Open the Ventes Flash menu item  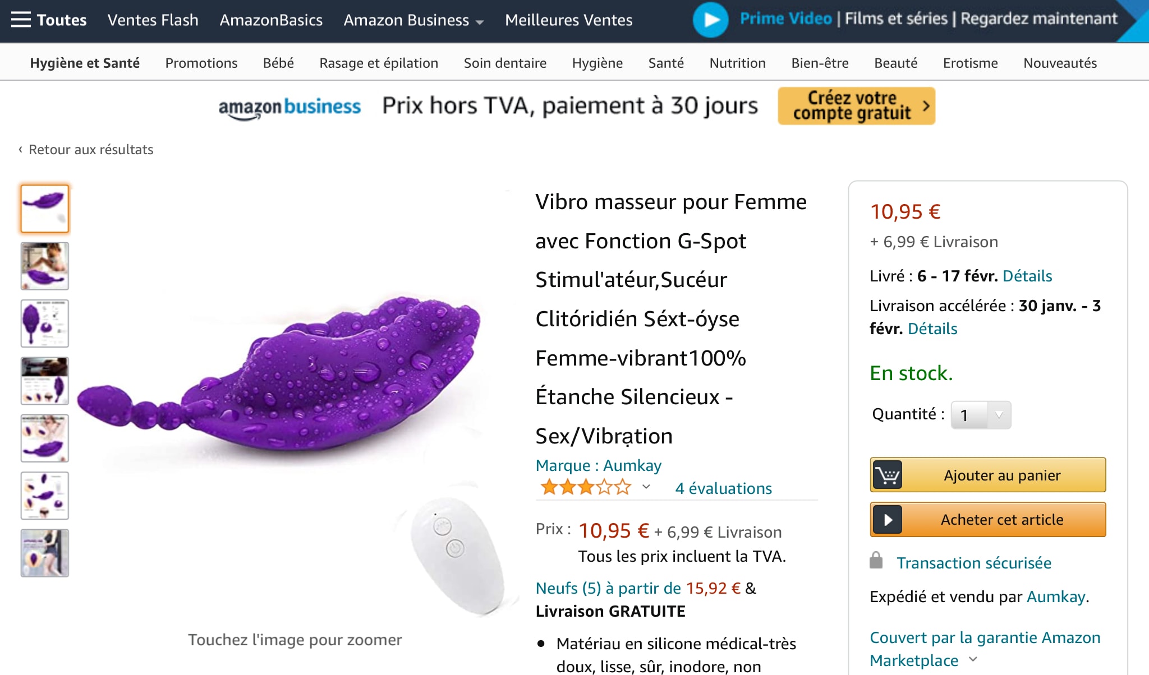tap(153, 20)
